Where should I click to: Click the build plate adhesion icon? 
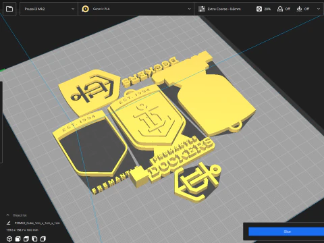(x=299, y=9)
